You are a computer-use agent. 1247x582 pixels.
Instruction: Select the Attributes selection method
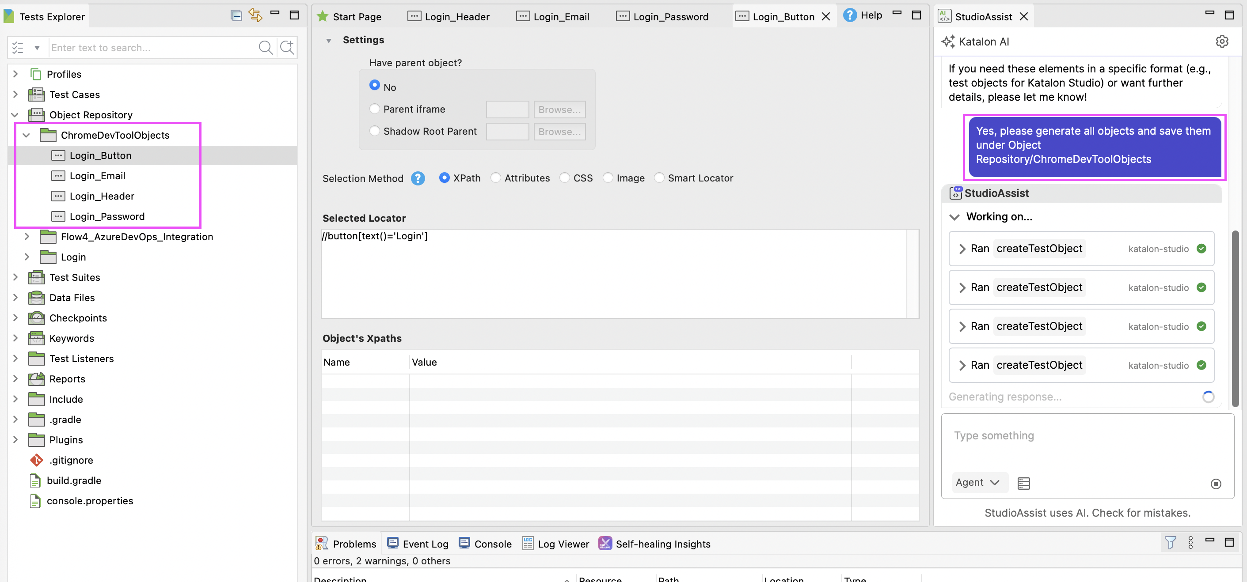[x=496, y=178]
